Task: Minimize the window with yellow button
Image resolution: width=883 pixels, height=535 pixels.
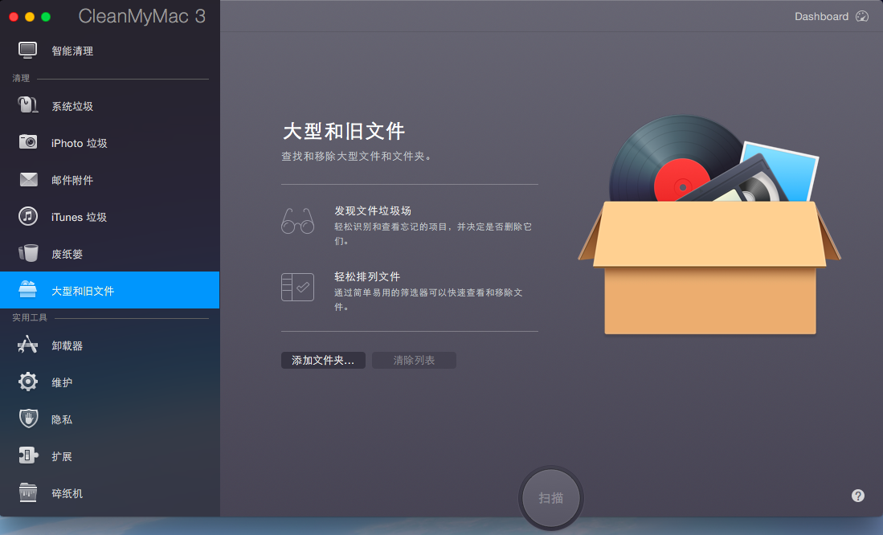Action: point(30,17)
